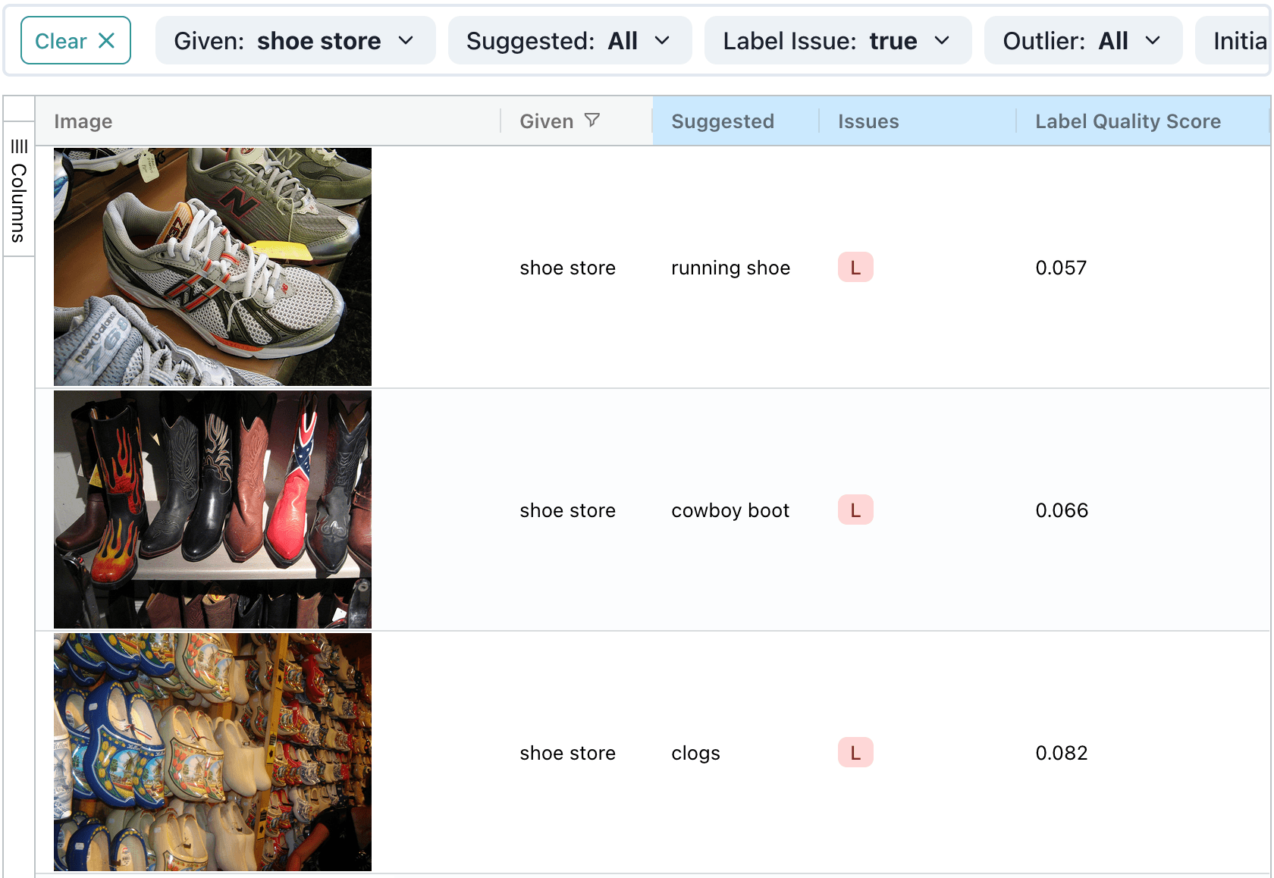The image size is (1274, 878).
Task: Click the L issue icon for running shoe row
Action: [x=855, y=267]
